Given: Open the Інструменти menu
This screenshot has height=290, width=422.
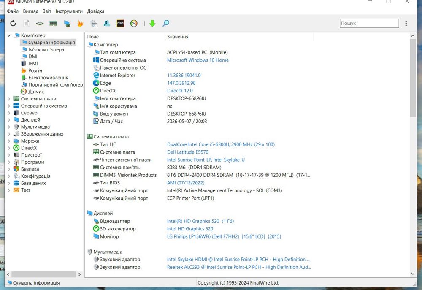Looking at the screenshot, I should point(69,11).
